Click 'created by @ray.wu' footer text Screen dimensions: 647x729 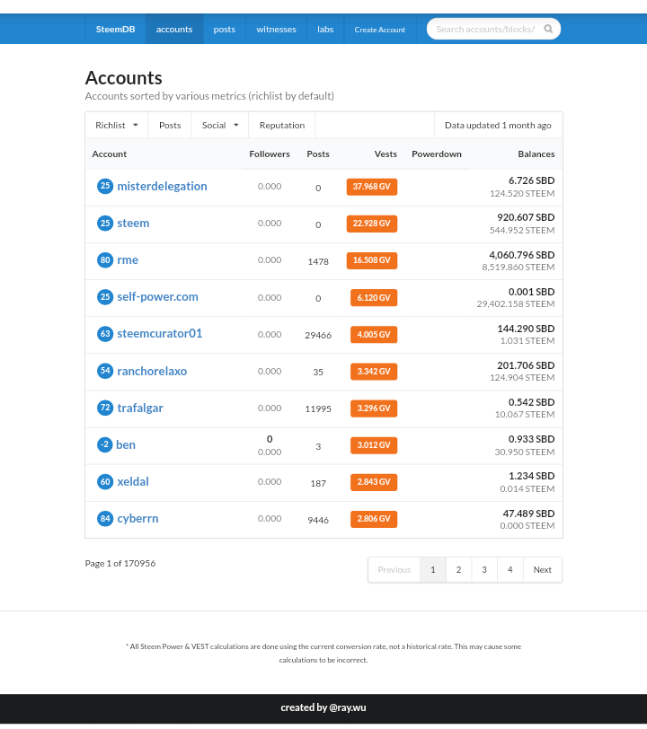pyautogui.click(x=323, y=707)
